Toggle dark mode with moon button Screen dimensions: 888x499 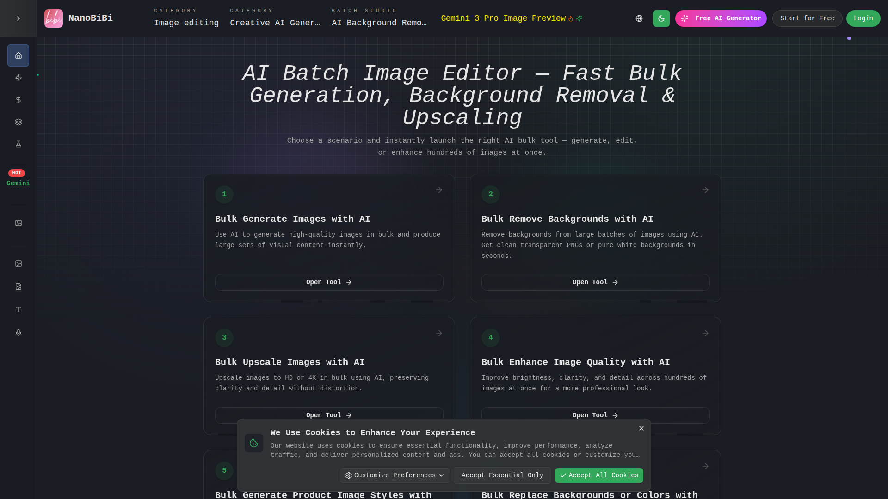(x=661, y=18)
